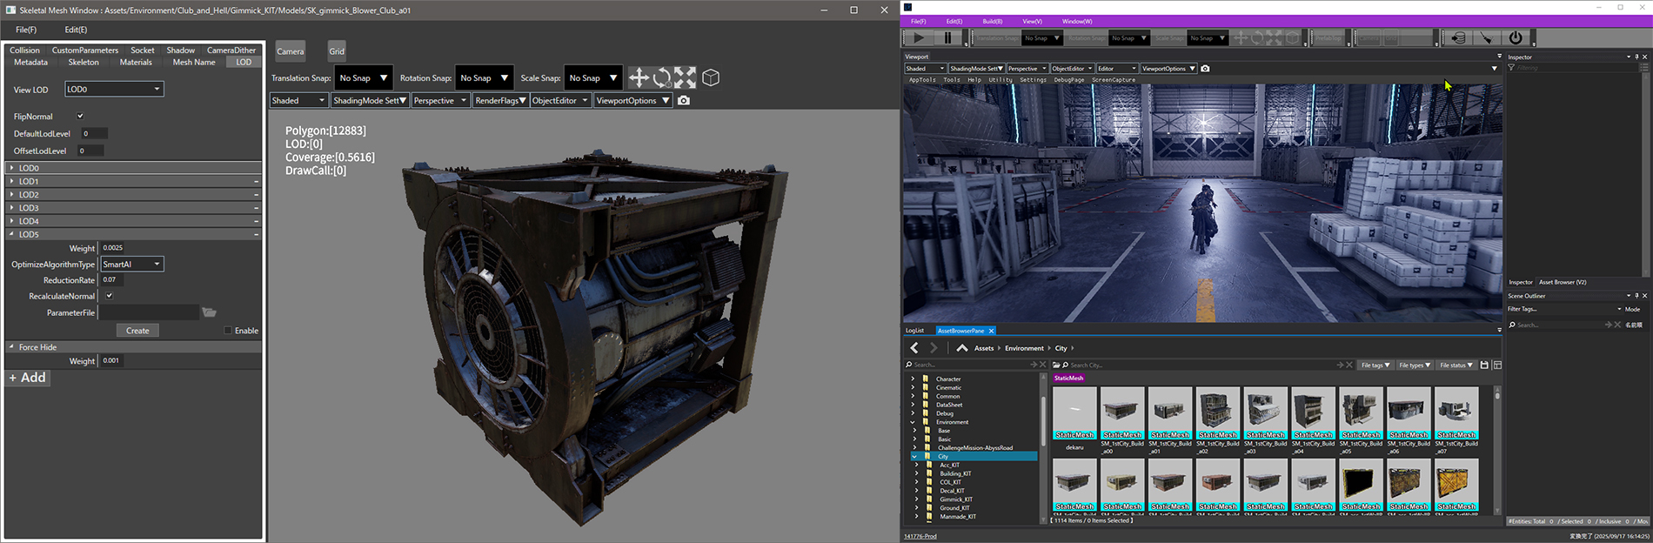Toggle the FlipNormal checkbox

(80, 116)
